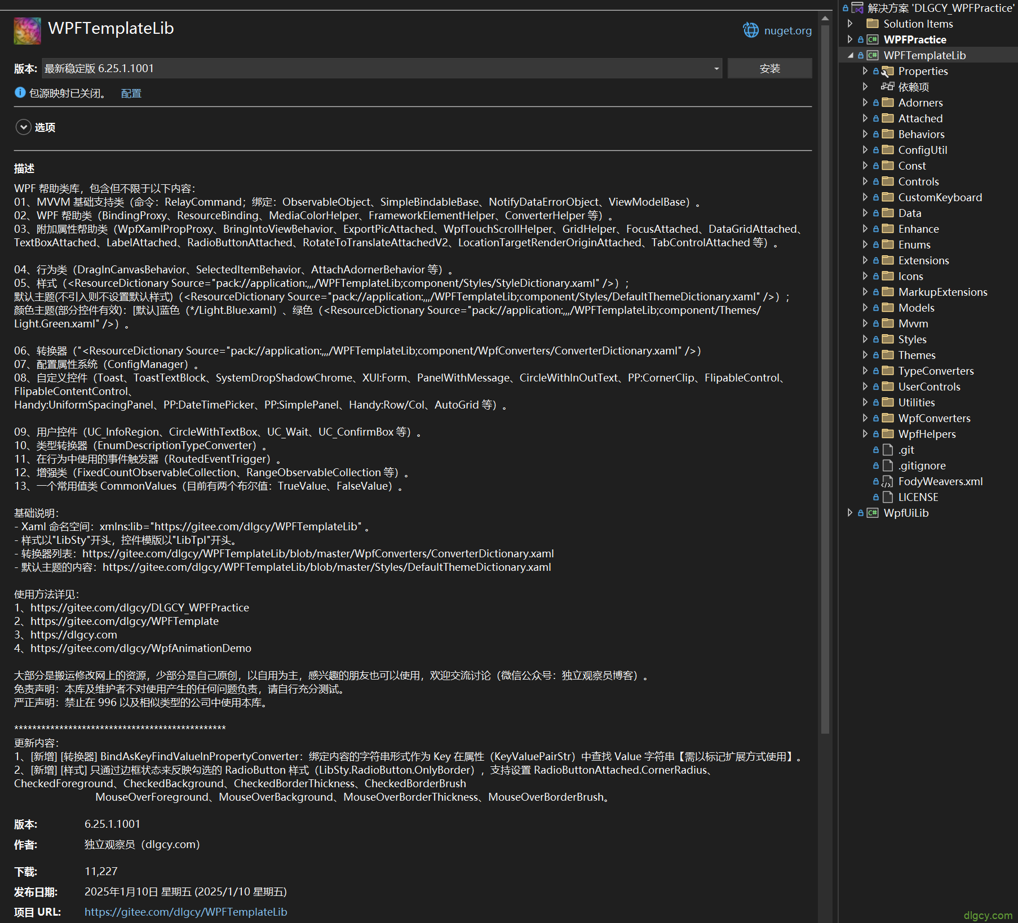Click the file icon beside LICENSE
1018x923 pixels.
[x=888, y=497]
